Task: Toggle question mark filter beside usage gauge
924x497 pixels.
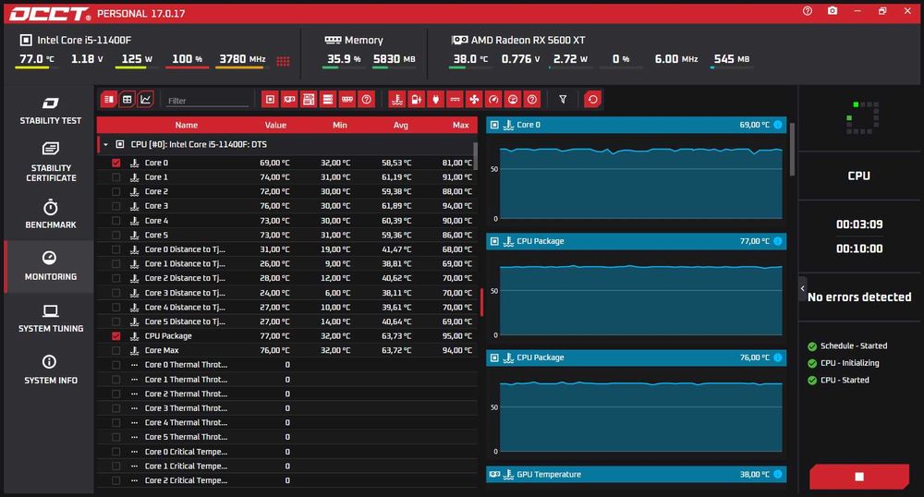Action: tap(532, 100)
